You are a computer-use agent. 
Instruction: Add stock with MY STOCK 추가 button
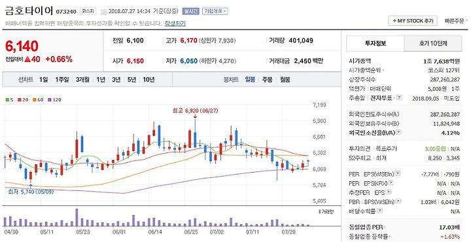412,21
